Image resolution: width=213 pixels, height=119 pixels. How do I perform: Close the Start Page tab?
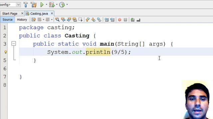pyautogui.click(x=22, y=14)
